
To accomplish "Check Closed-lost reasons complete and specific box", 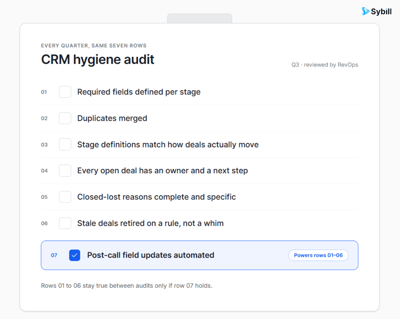I will pos(65,197).
